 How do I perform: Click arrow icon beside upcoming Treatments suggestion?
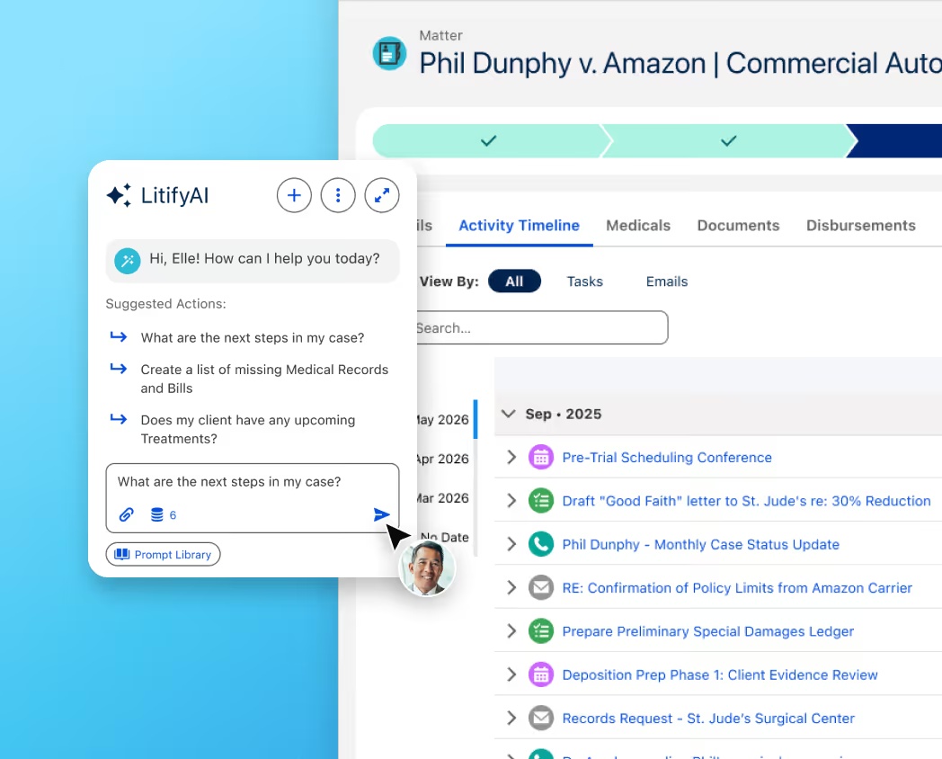(119, 419)
